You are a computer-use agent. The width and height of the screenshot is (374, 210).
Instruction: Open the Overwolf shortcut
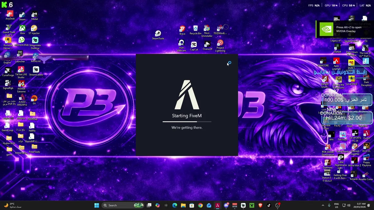click(x=207, y=46)
